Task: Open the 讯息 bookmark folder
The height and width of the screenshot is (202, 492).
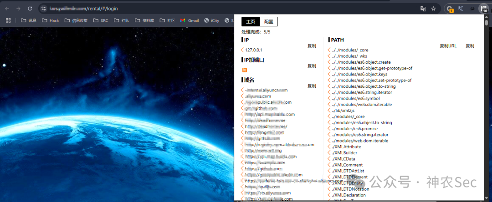Action: click(29, 20)
